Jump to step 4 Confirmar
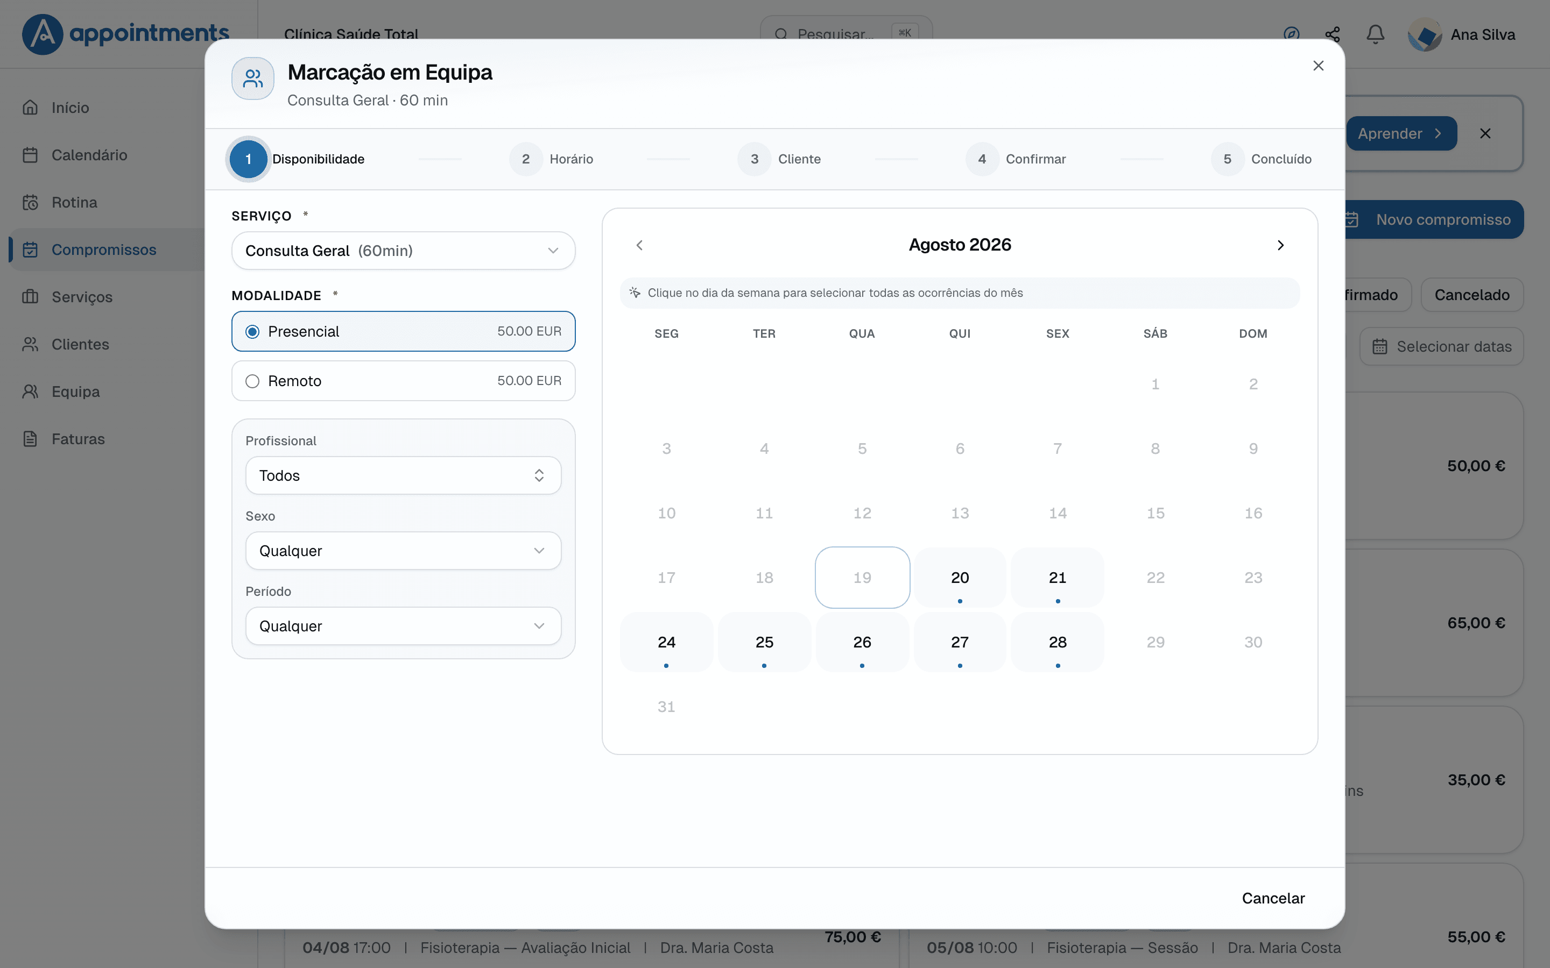 click(1016, 159)
